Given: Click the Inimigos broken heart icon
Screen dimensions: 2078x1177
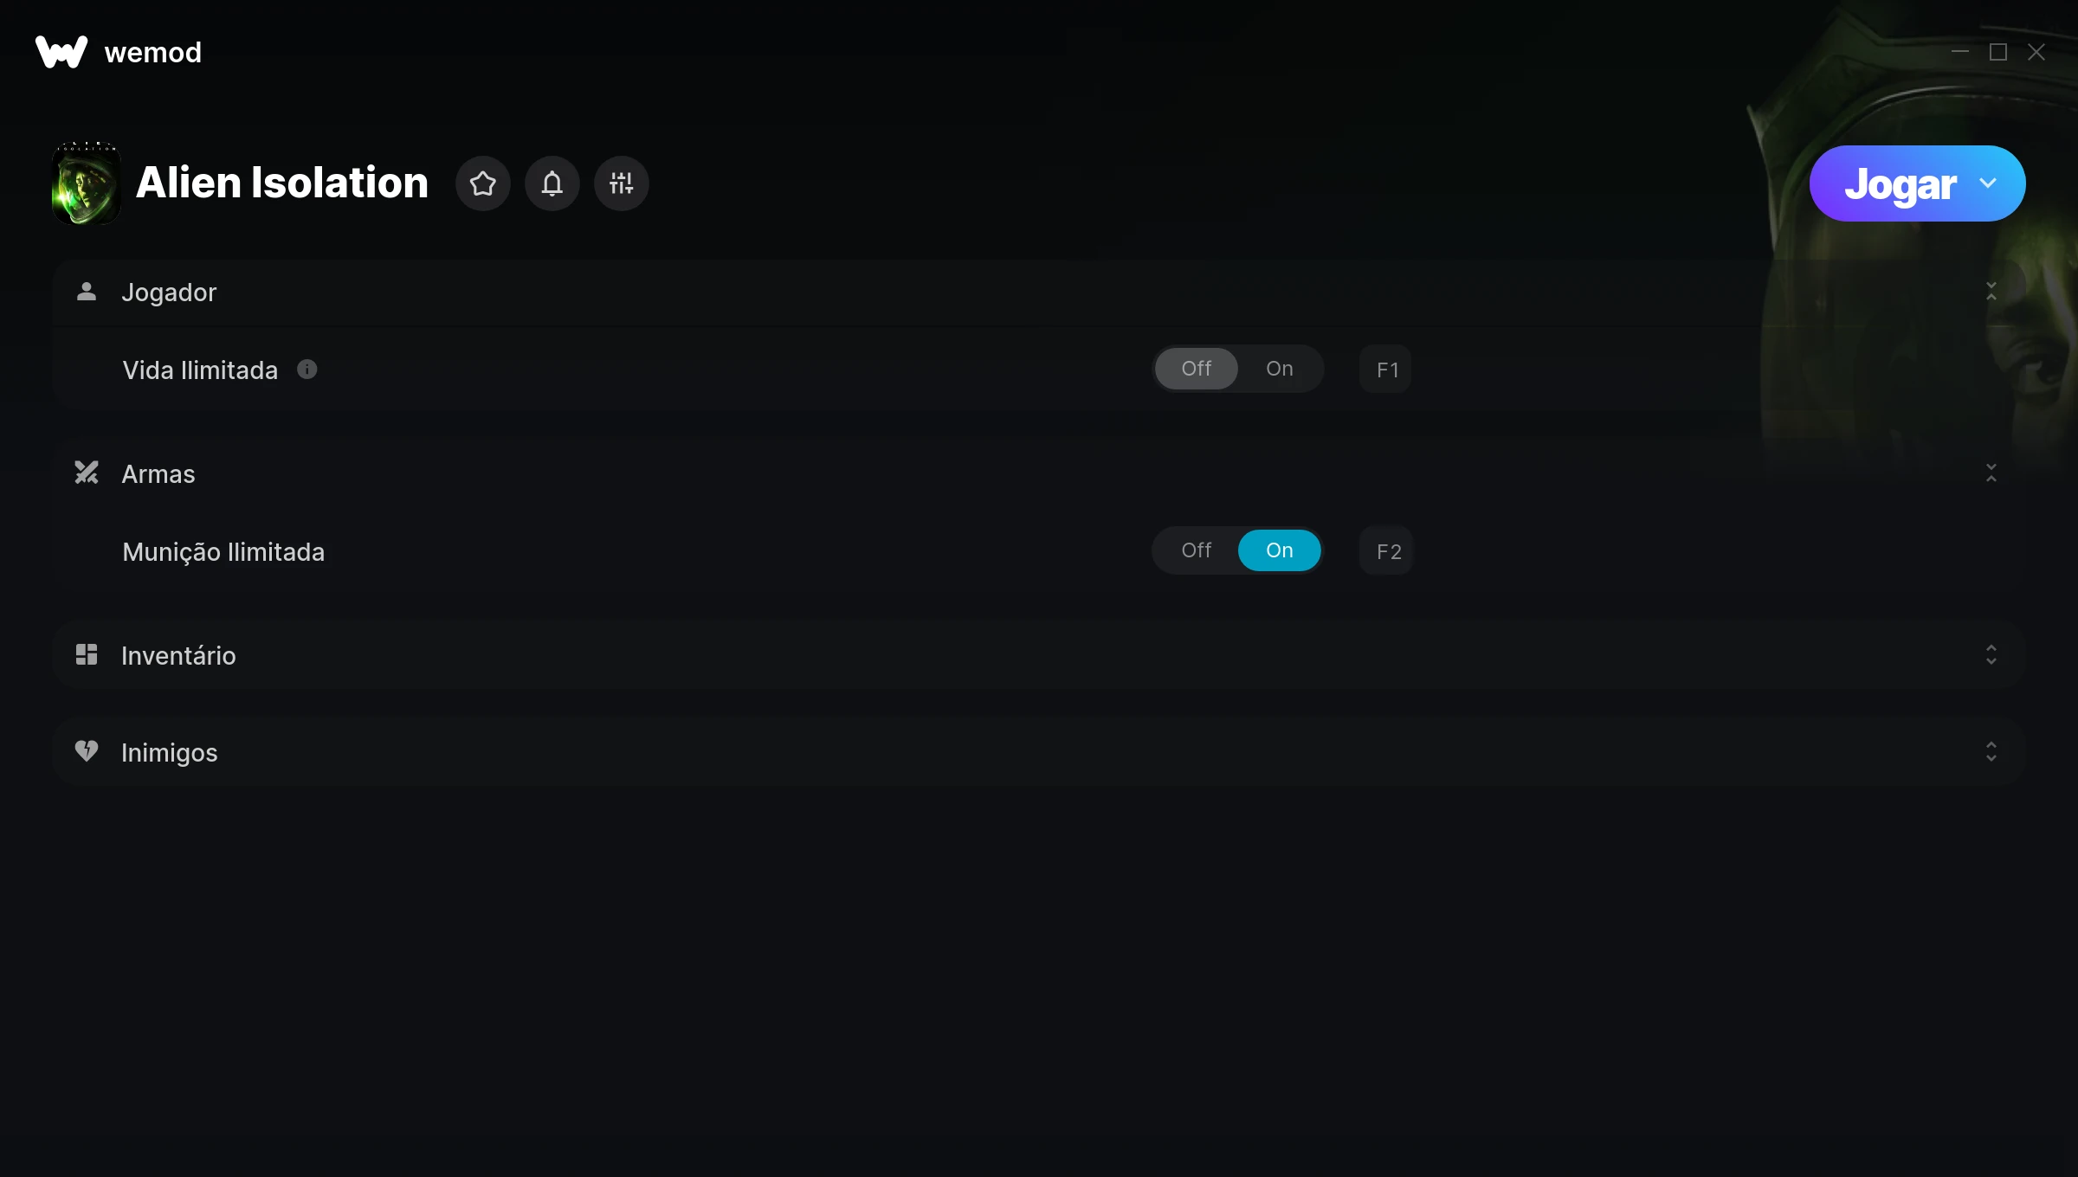Looking at the screenshot, I should tap(87, 751).
